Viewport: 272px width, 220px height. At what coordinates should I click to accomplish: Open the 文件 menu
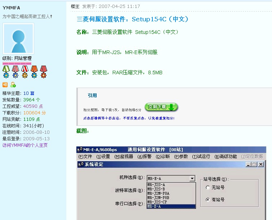[85, 157]
